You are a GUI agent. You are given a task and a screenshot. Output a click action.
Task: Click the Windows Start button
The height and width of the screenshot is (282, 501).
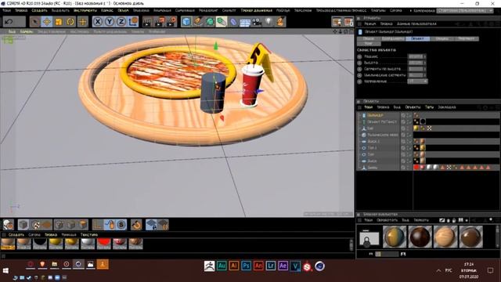(5, 271)
